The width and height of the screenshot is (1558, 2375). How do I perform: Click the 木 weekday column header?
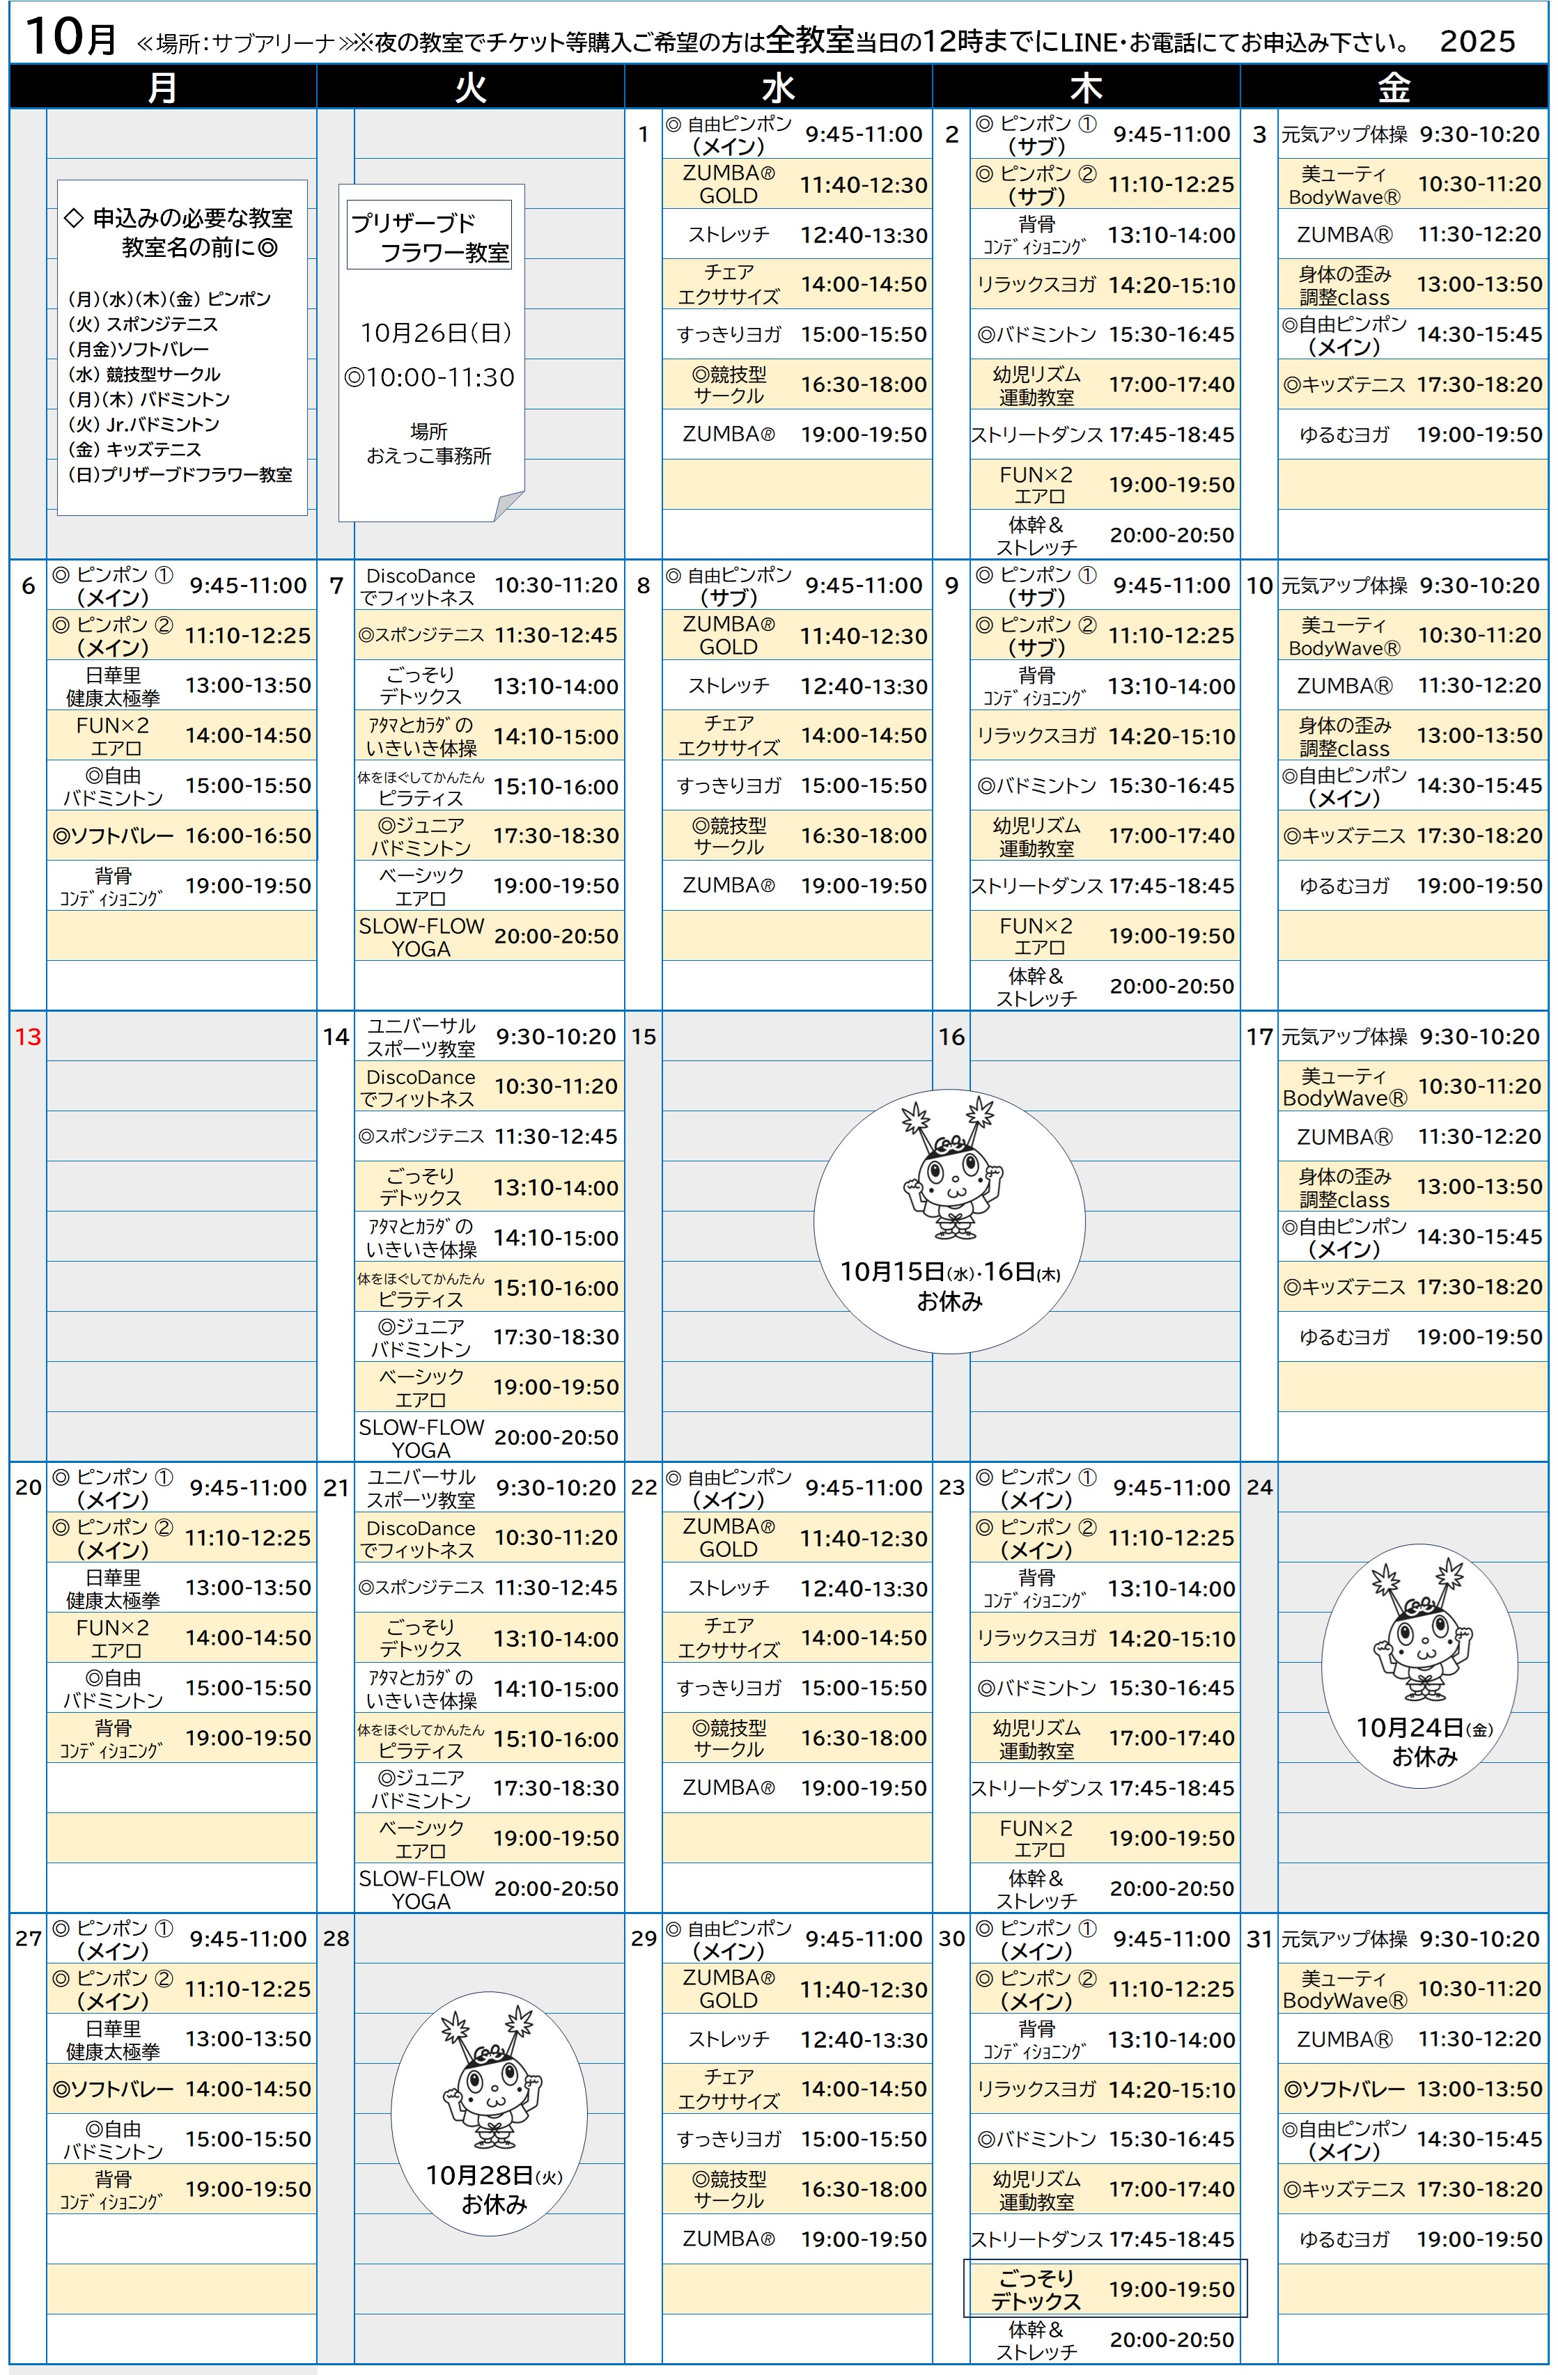pyautogui.click(x=1086, y=87)
